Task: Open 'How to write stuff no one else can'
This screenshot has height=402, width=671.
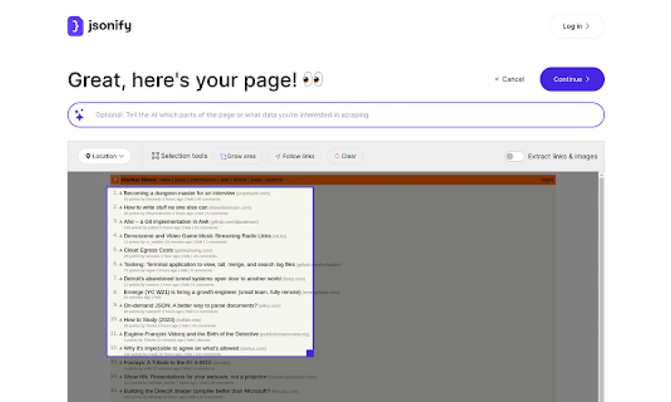Action: (166, 207)
